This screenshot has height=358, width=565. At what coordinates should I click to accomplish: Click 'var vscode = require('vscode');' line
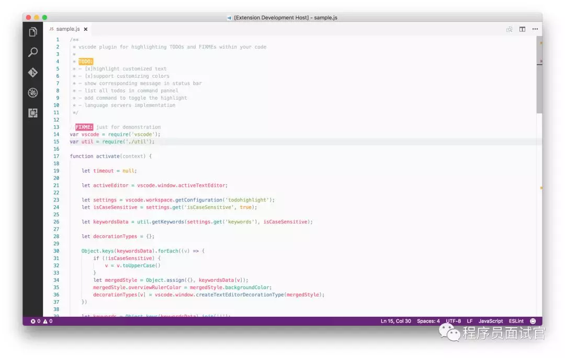pos(115,134)
